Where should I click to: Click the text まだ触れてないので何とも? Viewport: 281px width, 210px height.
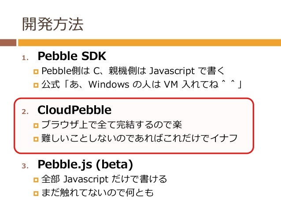pos(97,193)
